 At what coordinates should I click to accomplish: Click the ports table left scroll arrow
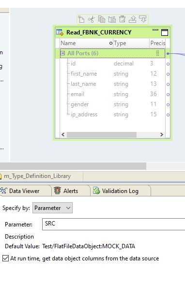tap(63, 134)
